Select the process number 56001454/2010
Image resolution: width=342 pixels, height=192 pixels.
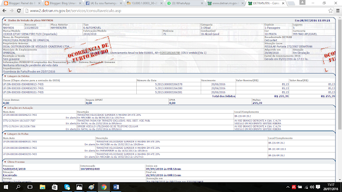tap(14, 169)
